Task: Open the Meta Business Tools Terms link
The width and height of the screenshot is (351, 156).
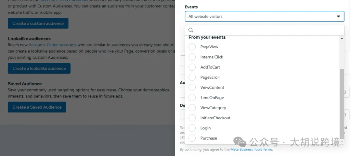Action: click(252, 149)
